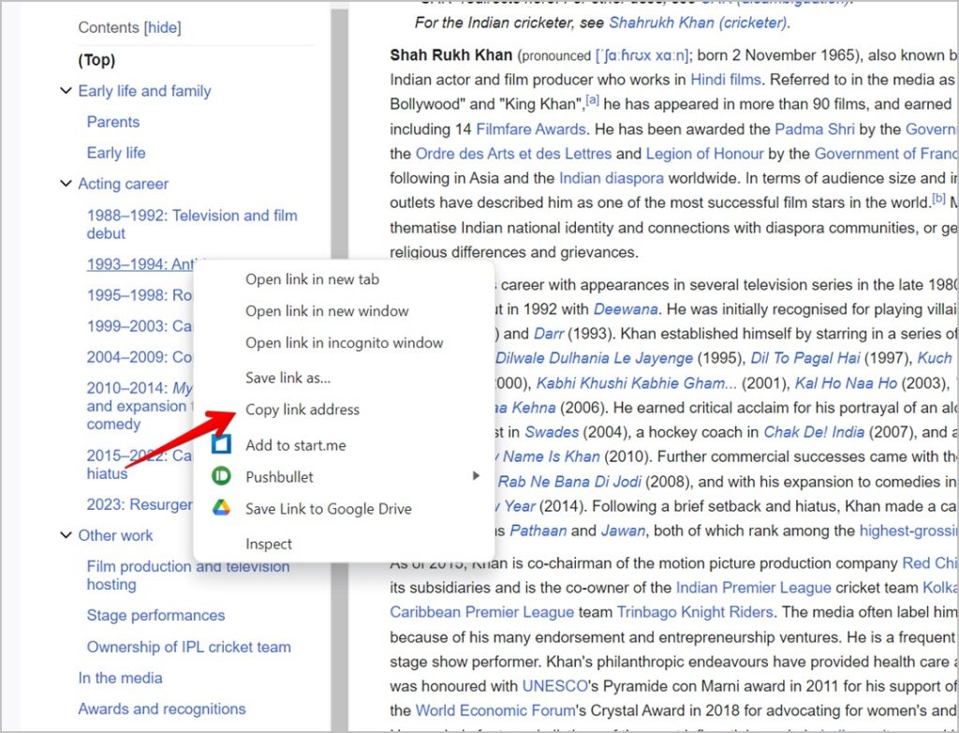Collapse the Other work section chevron
959x733 pixels.
coord(65,535)
